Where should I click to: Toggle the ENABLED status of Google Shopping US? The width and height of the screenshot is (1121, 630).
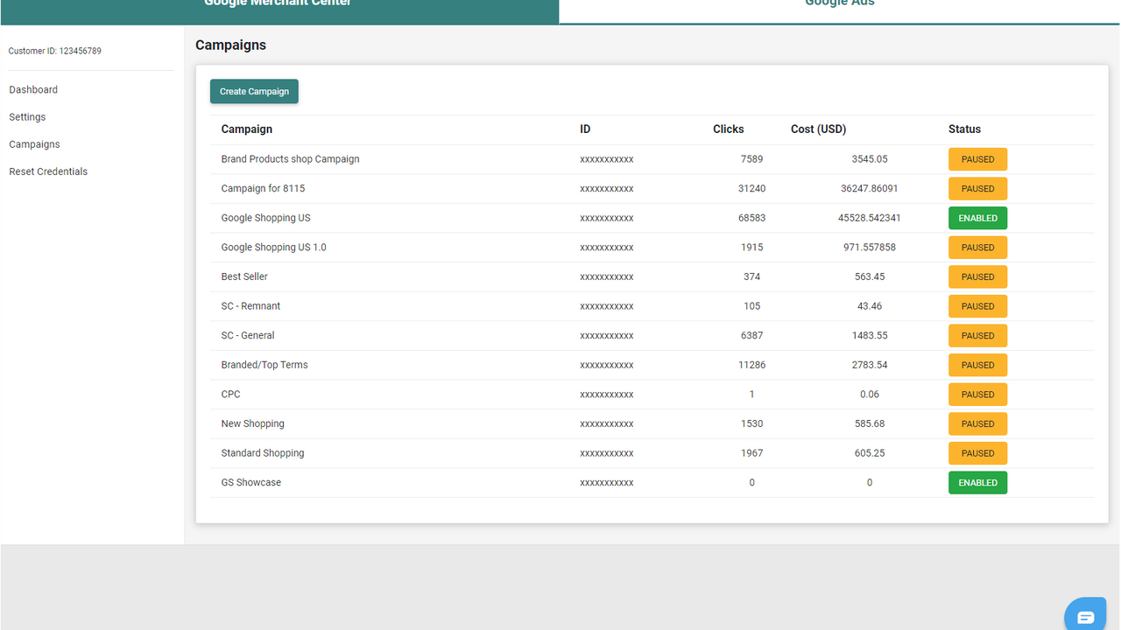(x=977, y=218)
